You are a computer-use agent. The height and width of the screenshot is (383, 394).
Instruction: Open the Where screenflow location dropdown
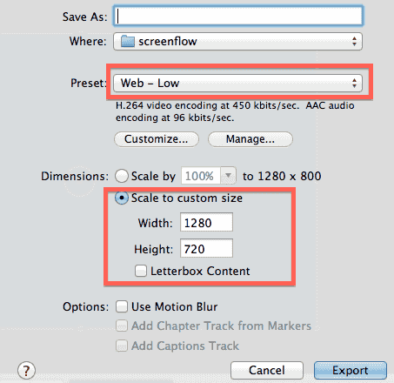(237, 42)
